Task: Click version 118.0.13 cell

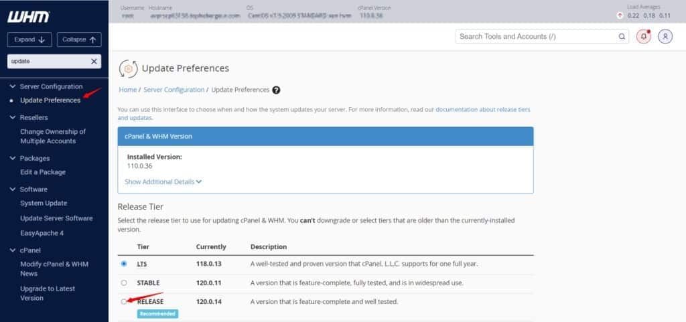Action: (x=209, y=264)
